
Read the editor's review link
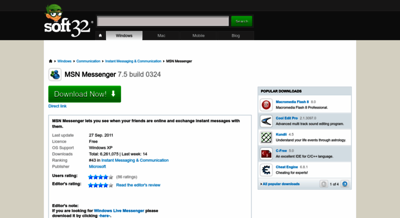coord(138,185)
